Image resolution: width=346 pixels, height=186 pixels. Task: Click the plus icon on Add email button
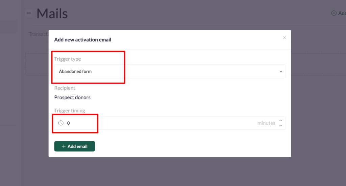tap(64, 147)
